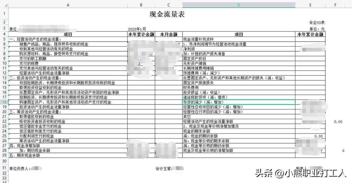Select the 本月金额 header cell

tap(169, 34)
